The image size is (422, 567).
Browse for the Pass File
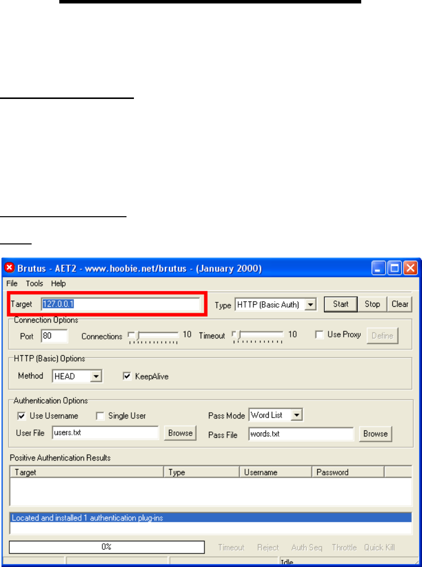[x=376, y=434]
